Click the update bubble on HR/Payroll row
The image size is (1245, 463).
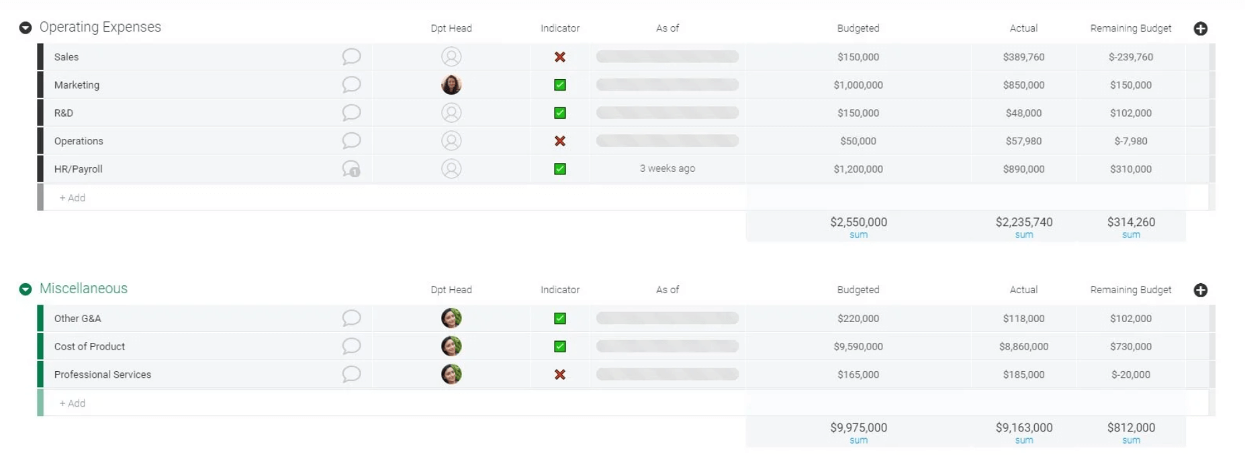pyautogui.click(x=351, y=169)
